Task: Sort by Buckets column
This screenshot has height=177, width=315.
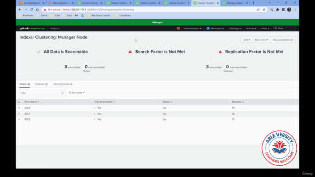Action: pyautogui.click(x=238, y=102)
